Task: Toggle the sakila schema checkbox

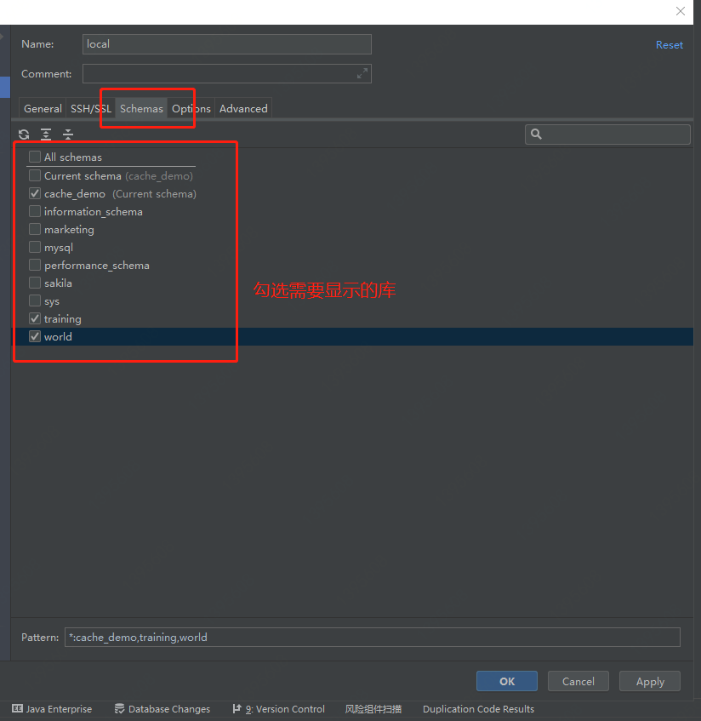Action: [x=34, y=283]
